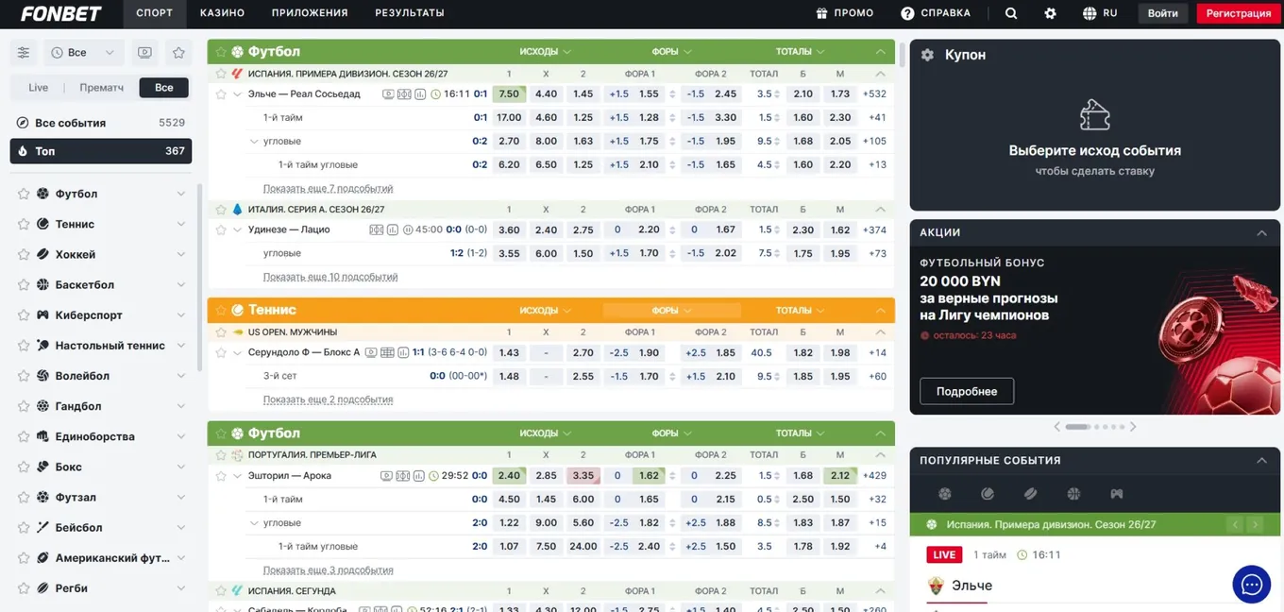The image size is (1284, 612).
Task: Click Показать еще 10 подсобытий
Action: [x=330, y=277]
